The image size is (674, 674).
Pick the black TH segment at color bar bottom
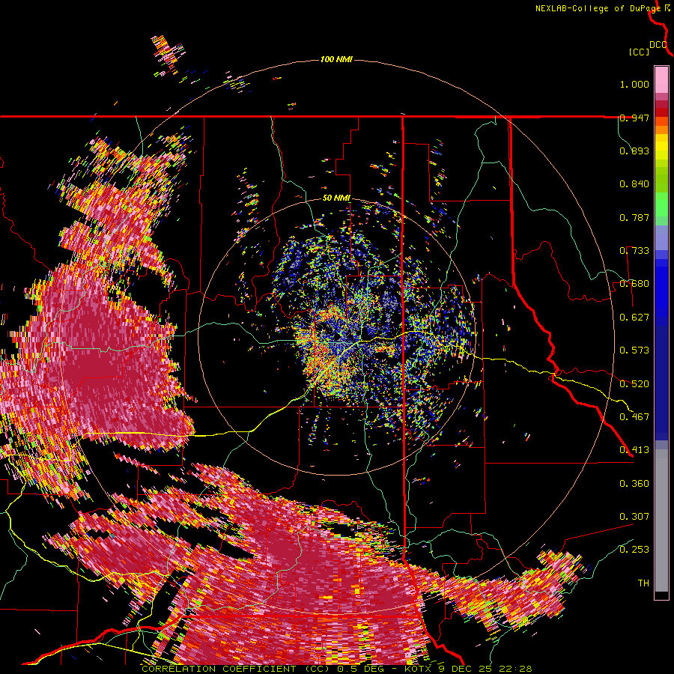(x=661, y=595)
